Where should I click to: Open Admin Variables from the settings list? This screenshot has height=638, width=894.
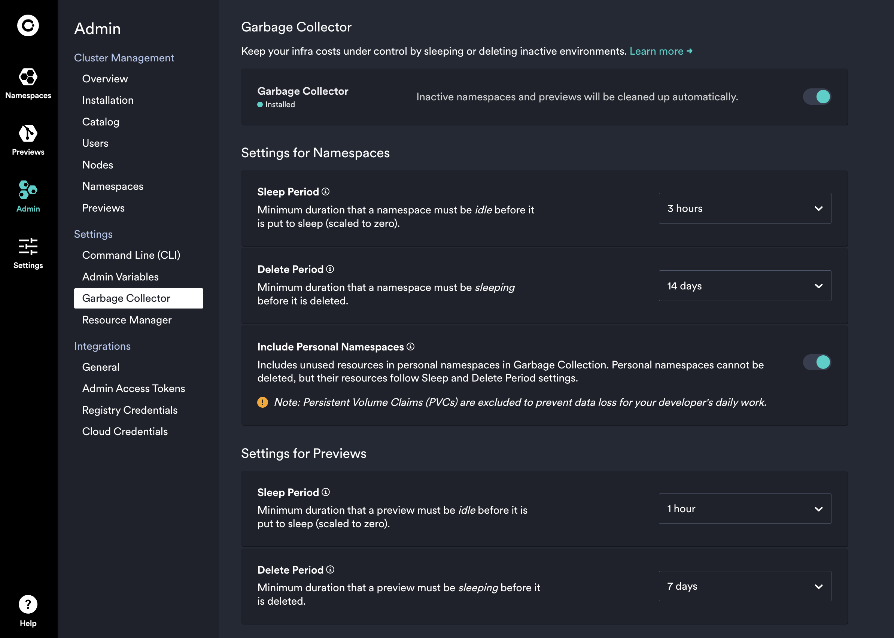[x=120, y=277]
